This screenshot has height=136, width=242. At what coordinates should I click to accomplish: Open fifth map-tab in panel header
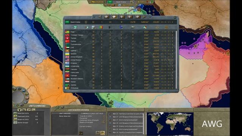138,17
